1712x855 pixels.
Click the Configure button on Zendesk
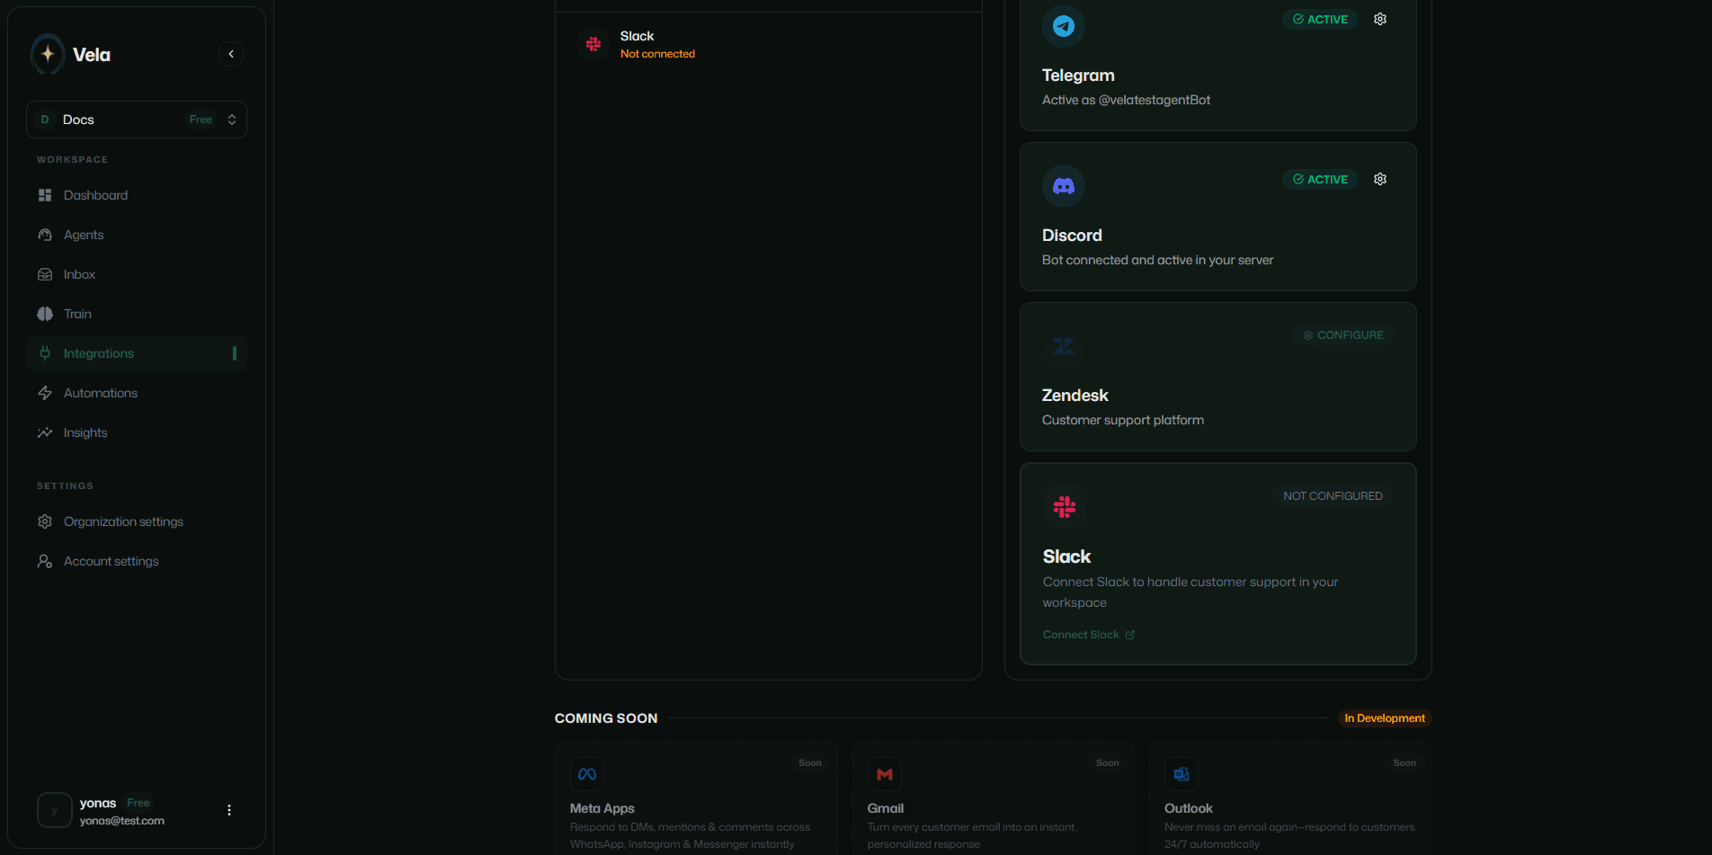pyautogui.click(x=1343, y=334)
